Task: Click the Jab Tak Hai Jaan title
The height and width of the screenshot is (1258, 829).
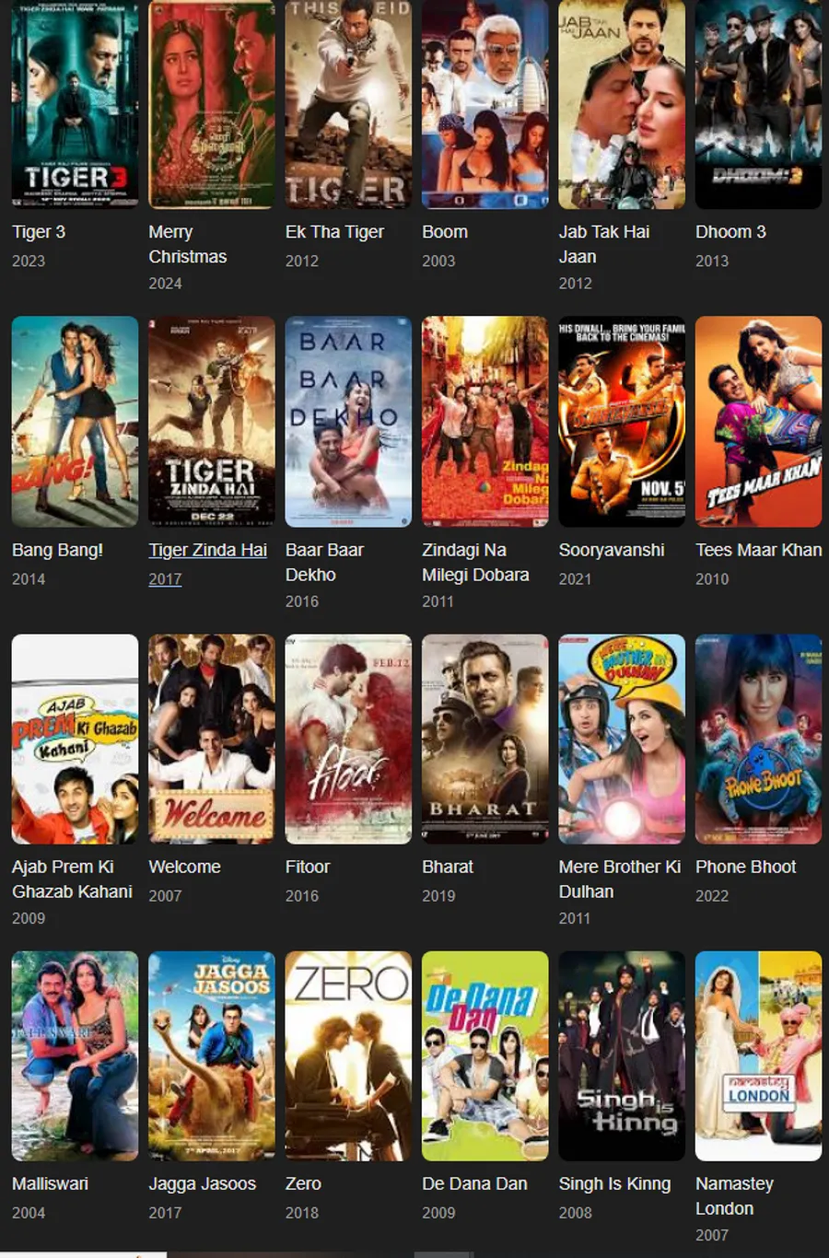Action: (604, 244)
